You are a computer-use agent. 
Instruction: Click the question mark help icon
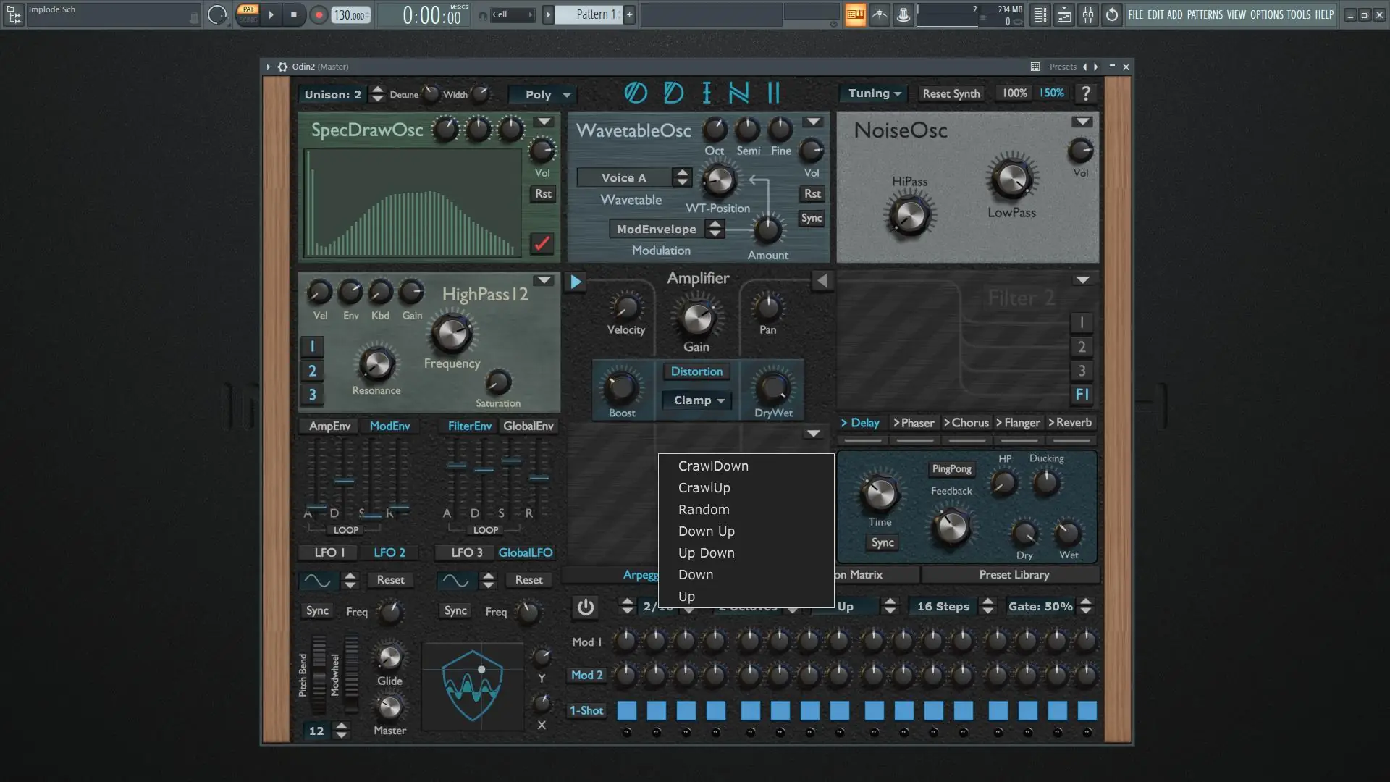pyautogui.click(x=1085, y=93)
